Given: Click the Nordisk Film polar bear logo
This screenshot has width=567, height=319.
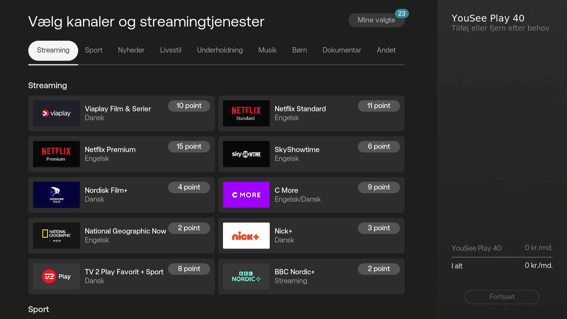Looking at the screenshot, I should [56, 195].
